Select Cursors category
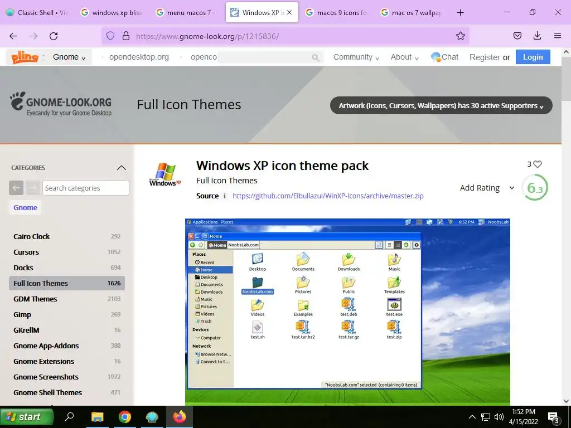This screenshot has height=428, width=571. (67, 252)
